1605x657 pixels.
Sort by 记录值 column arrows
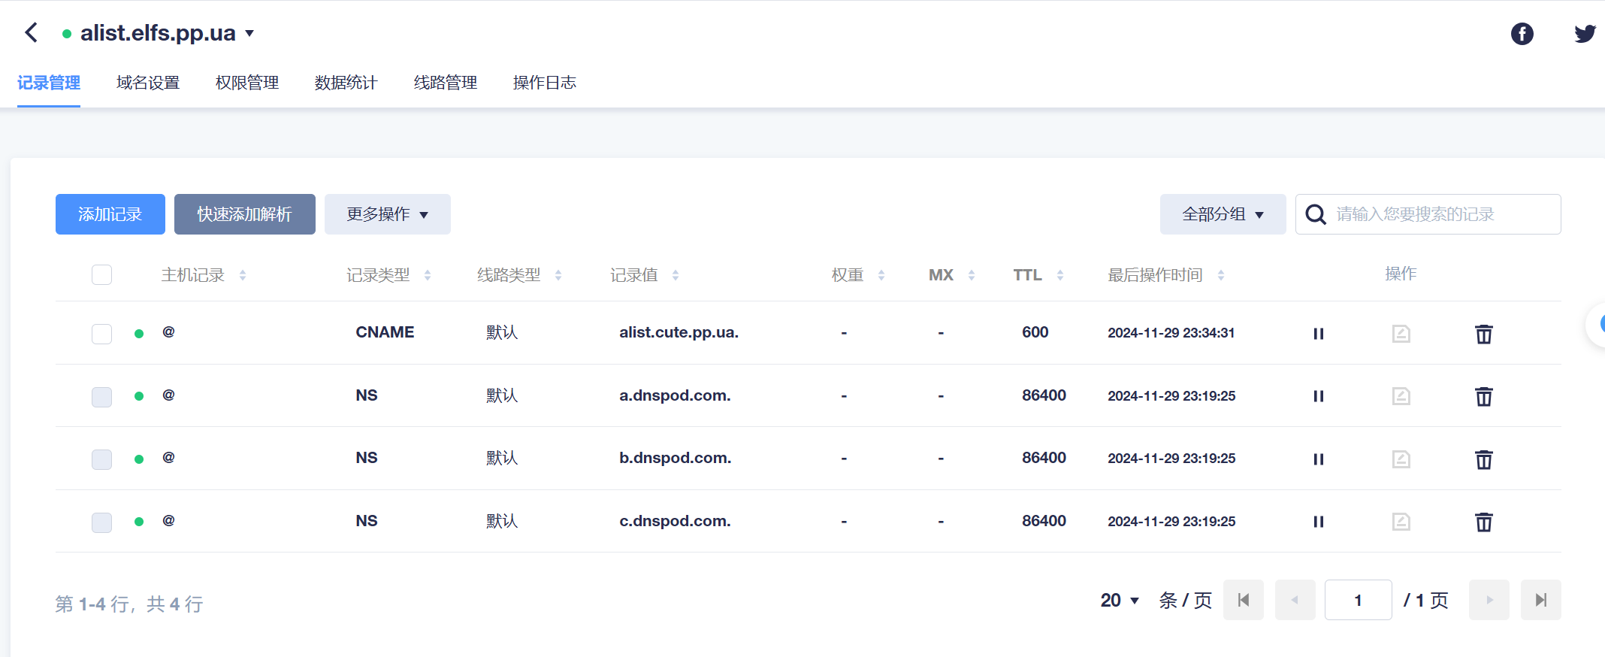(x=676, y=276)
